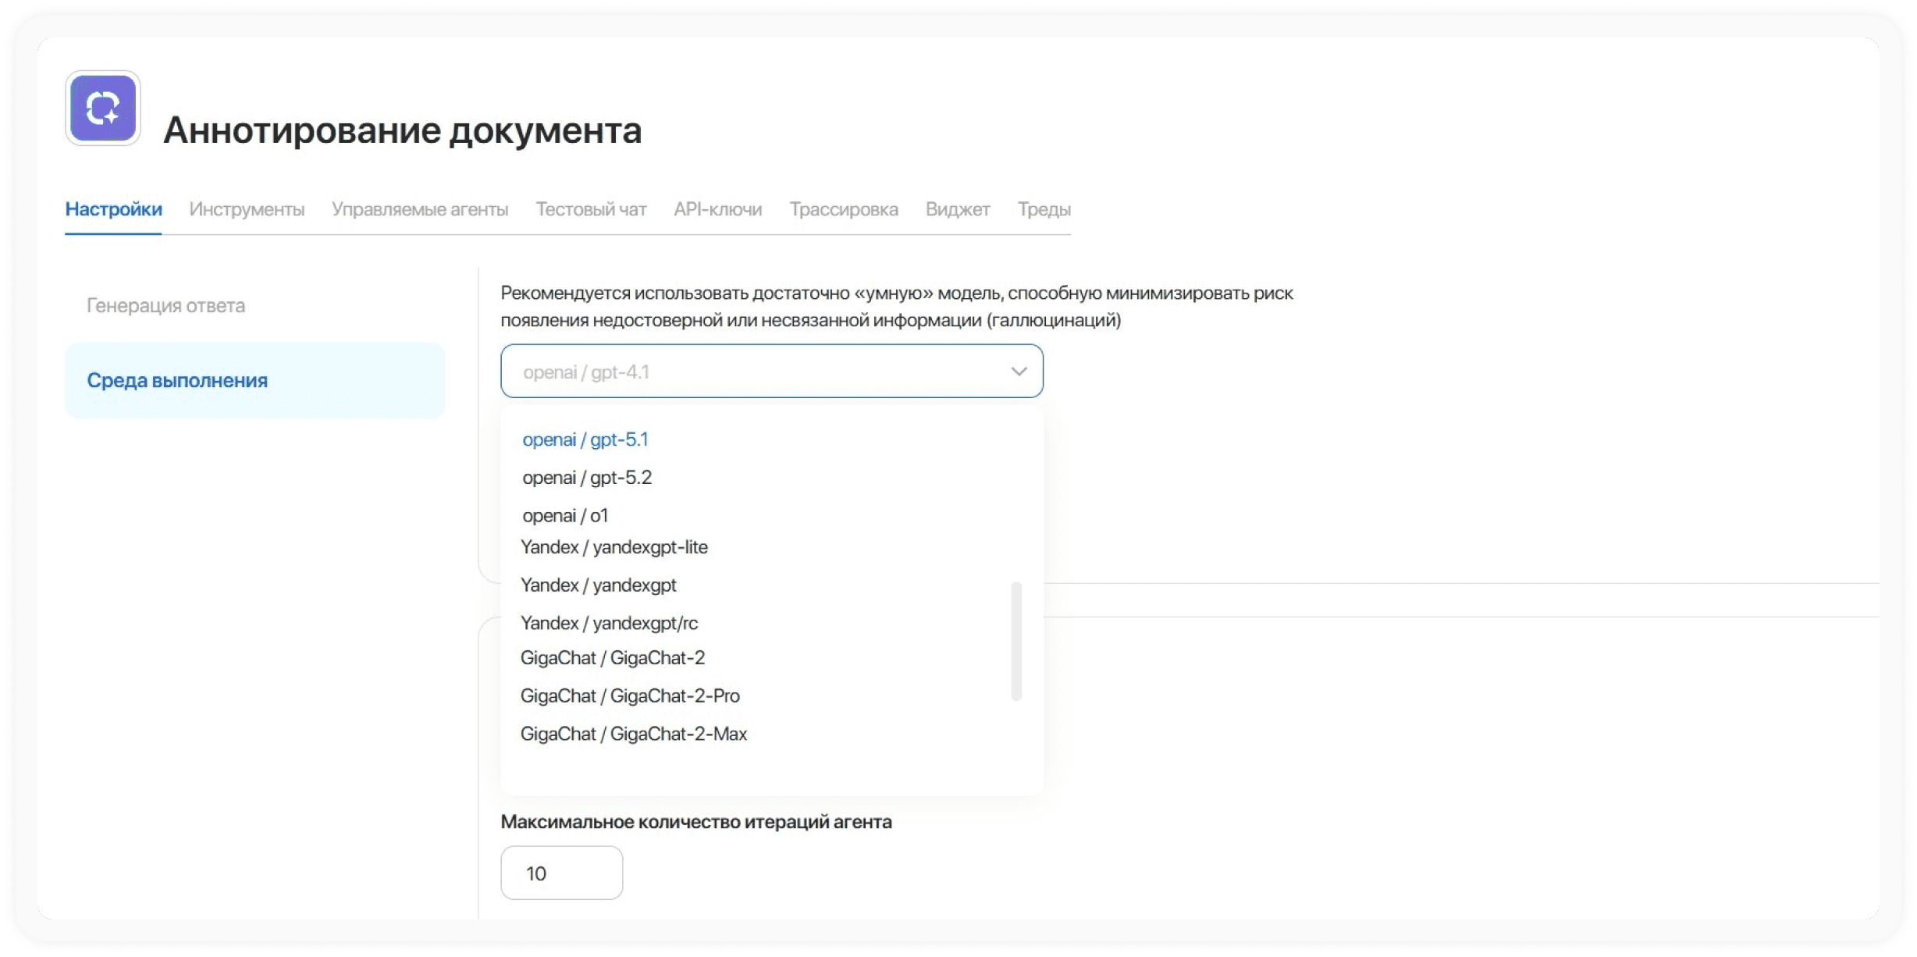
Task: Switch to the Виджет tab
Action: point(957,209)
